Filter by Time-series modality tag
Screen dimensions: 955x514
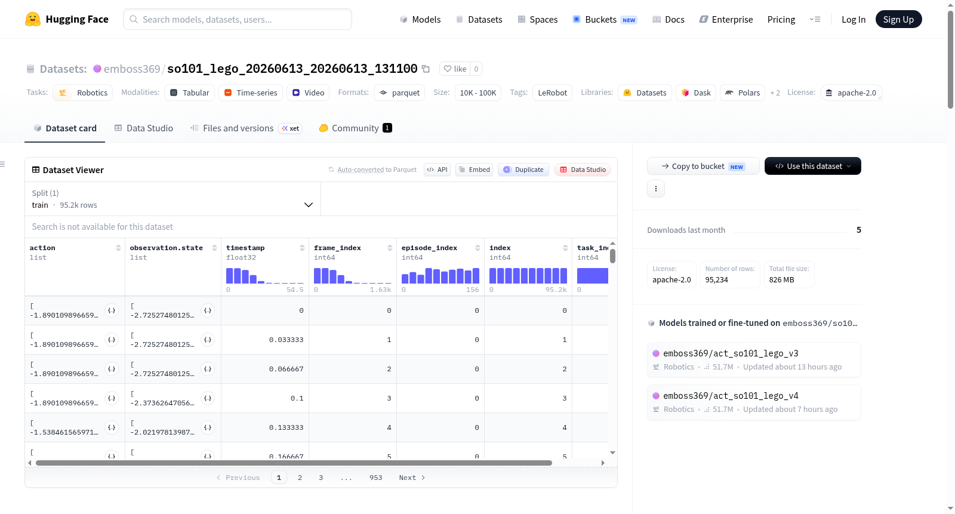click(251, 93)
